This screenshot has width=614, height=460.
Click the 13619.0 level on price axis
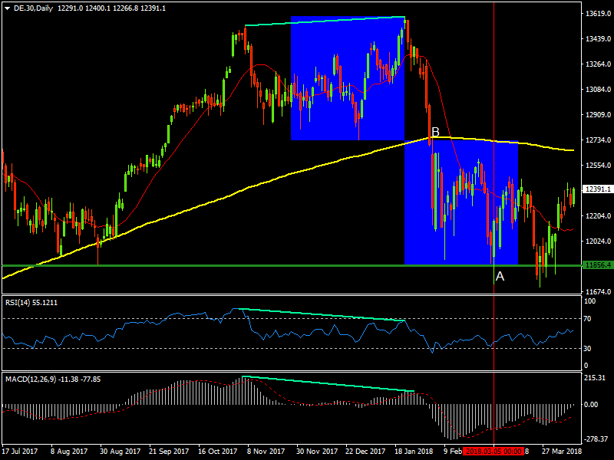point(596,14)
